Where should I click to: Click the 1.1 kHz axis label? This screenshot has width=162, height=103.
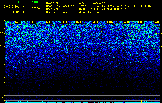[2, 33]
